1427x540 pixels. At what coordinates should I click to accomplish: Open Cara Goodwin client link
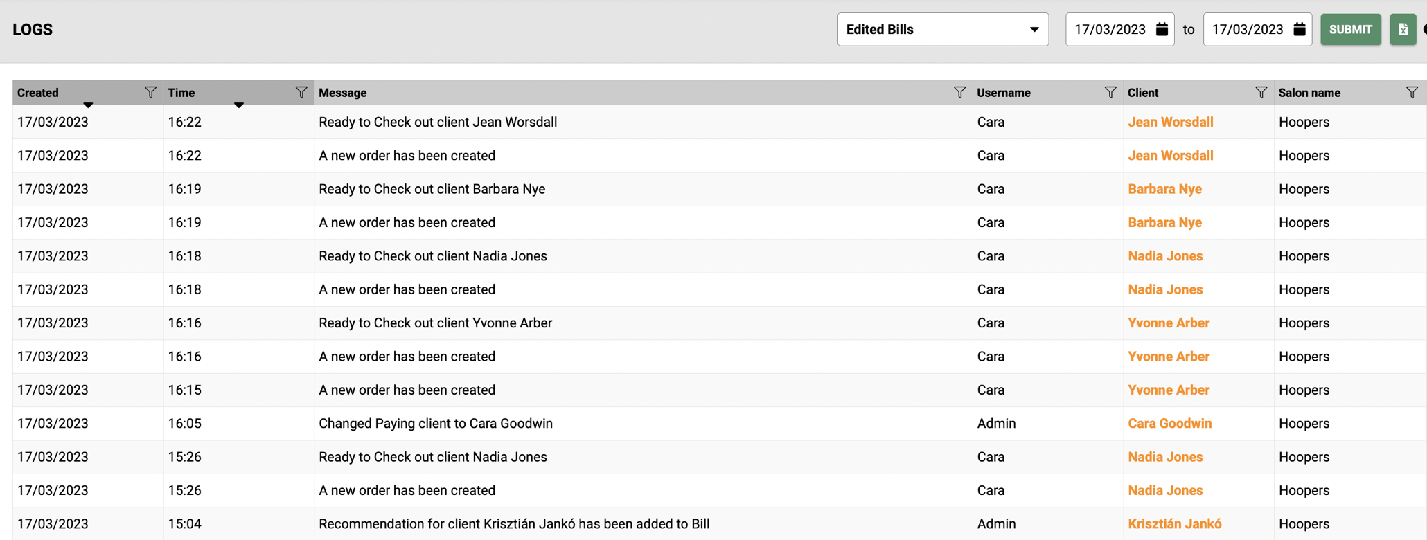[1169, 424]
